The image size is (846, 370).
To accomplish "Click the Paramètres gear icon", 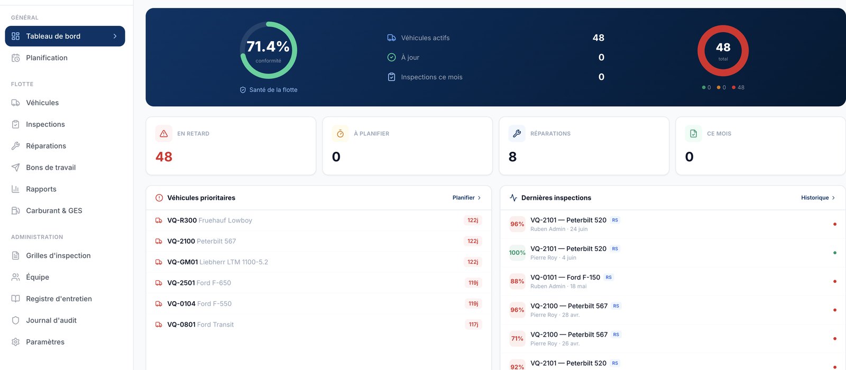I will (15, 342).
